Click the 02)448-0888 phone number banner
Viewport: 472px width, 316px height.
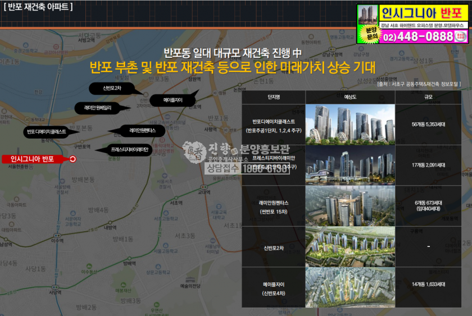[x=419, y=37]
